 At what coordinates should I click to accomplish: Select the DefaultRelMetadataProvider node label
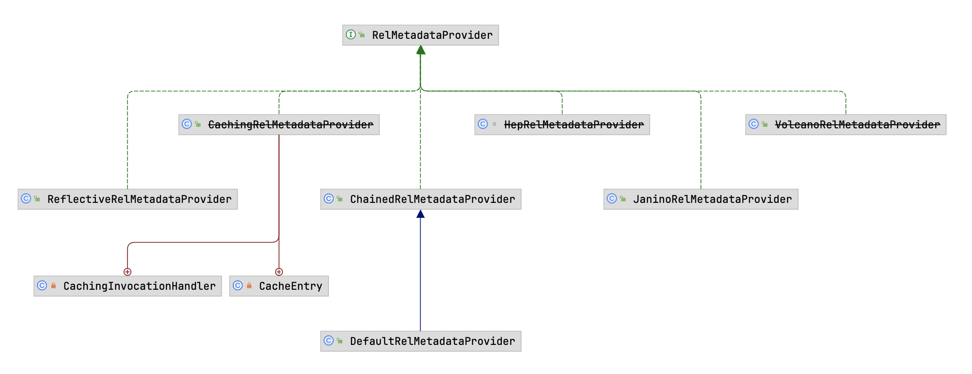432,341
